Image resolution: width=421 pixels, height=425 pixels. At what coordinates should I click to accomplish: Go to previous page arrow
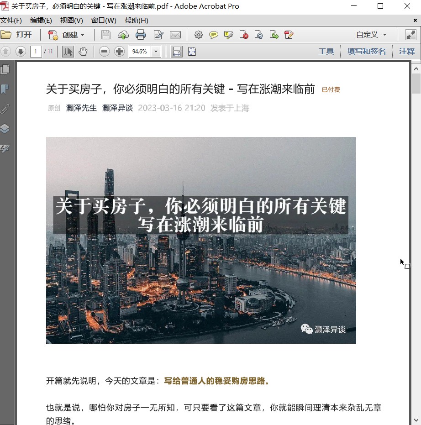point(5,52)
